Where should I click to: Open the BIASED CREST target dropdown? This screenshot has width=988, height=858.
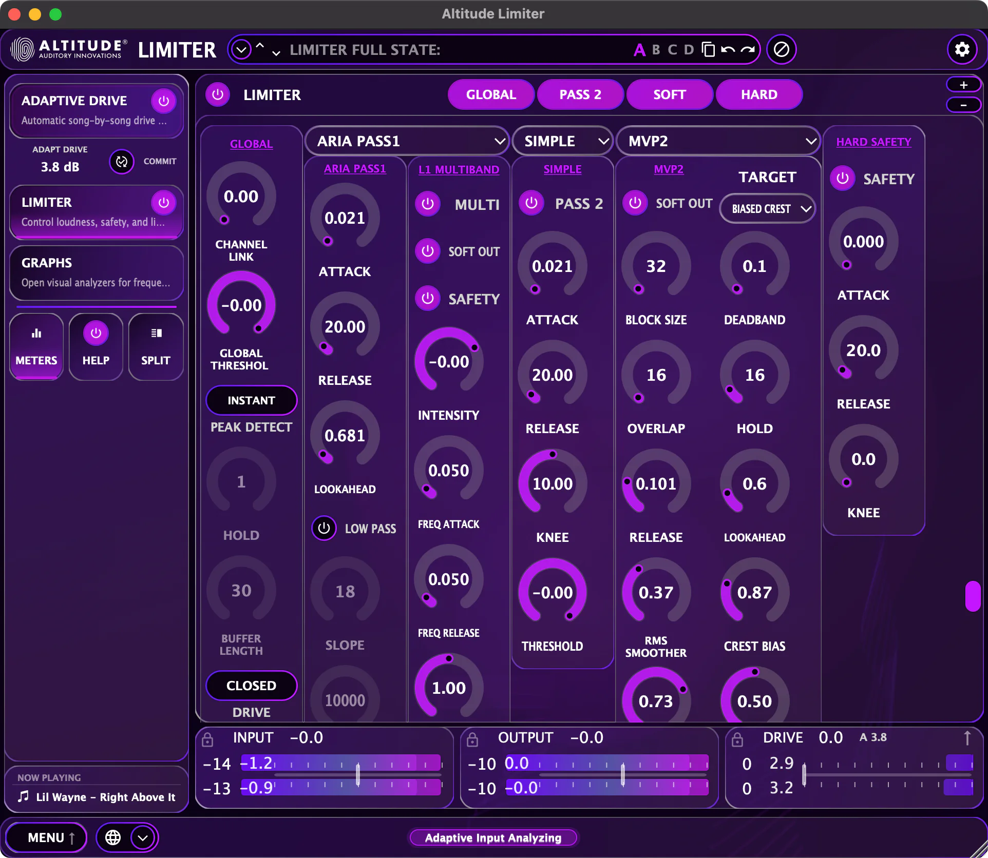[x=767, y=209]
